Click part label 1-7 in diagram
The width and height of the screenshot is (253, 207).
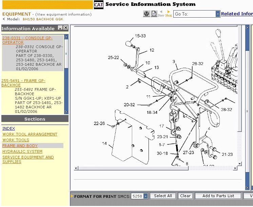[162, 145]
